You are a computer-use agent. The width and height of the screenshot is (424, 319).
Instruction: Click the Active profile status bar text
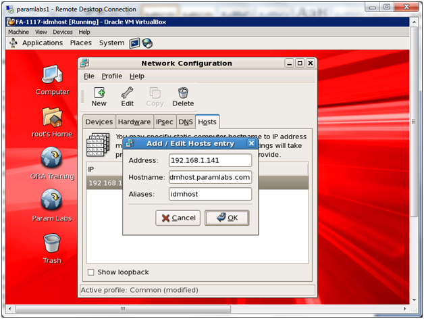(140, 290)
